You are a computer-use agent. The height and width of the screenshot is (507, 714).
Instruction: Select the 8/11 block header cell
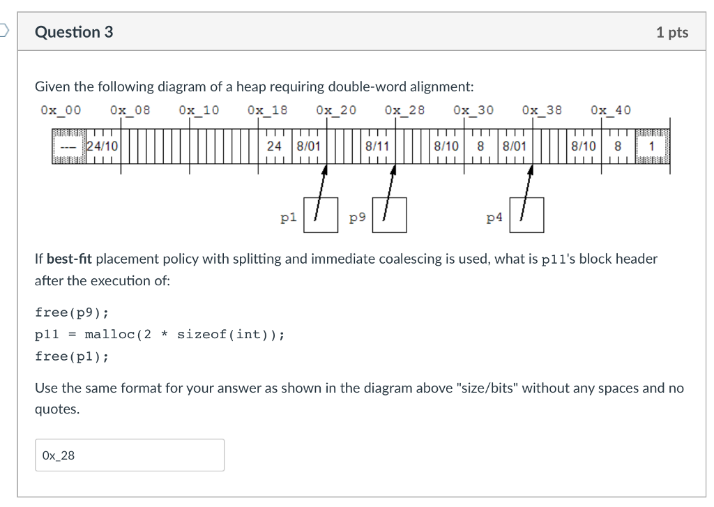click(x=377, y=146)
